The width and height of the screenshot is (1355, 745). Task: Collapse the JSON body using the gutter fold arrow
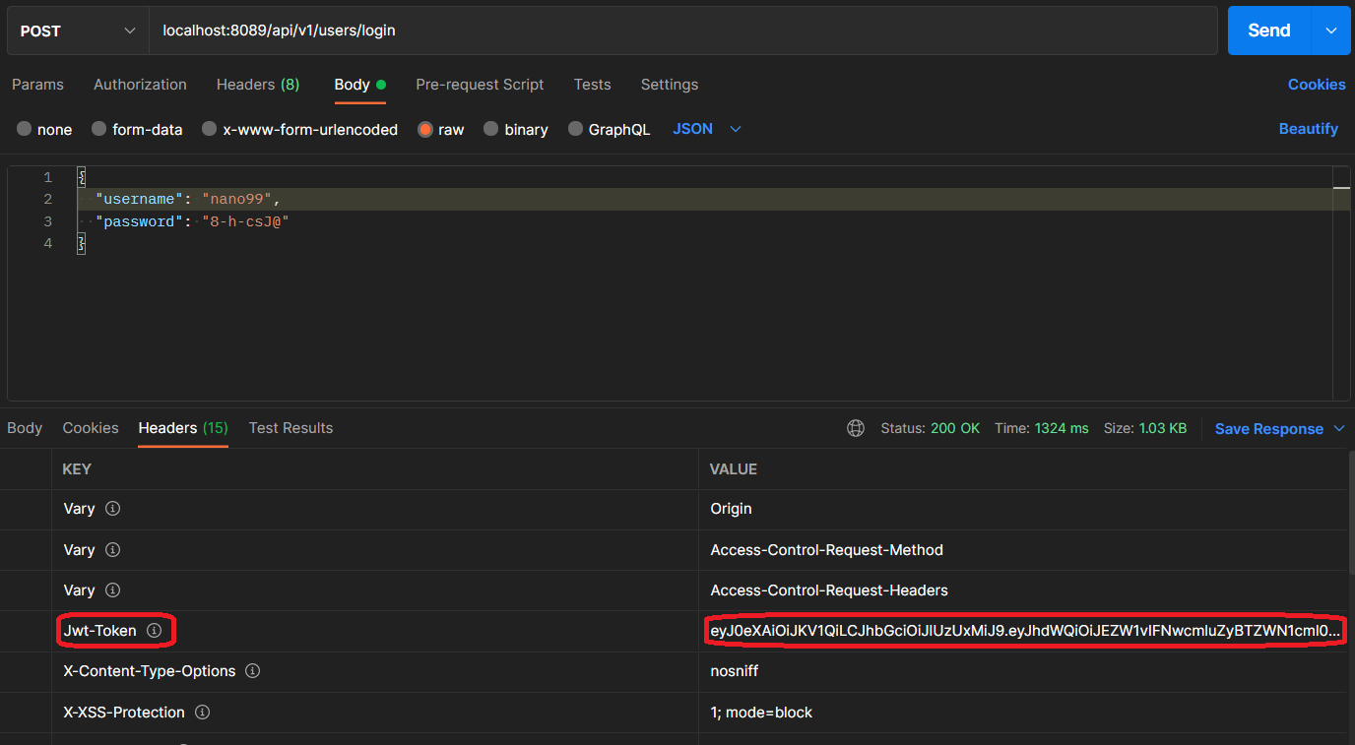(80, 176)
